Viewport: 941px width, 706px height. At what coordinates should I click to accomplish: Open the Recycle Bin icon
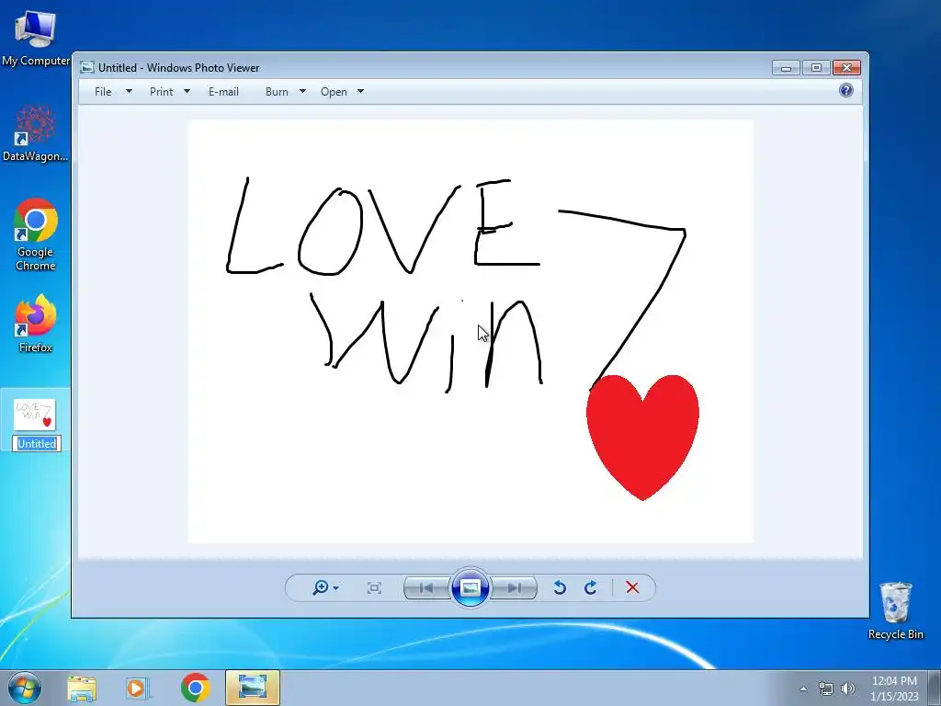click(x=895, y=610)
